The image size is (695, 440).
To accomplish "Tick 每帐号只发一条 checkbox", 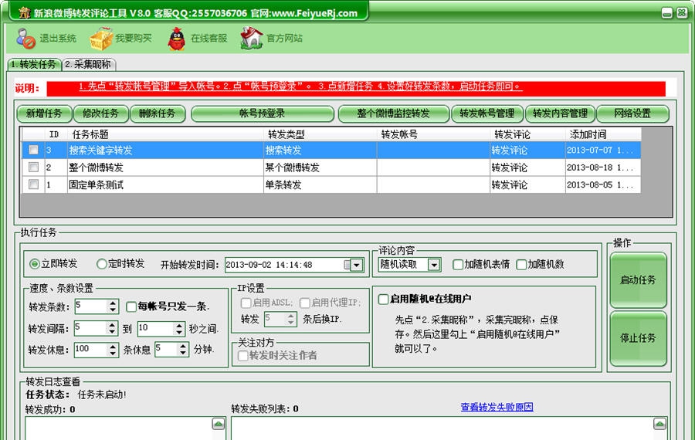I will tap(131, 306).
